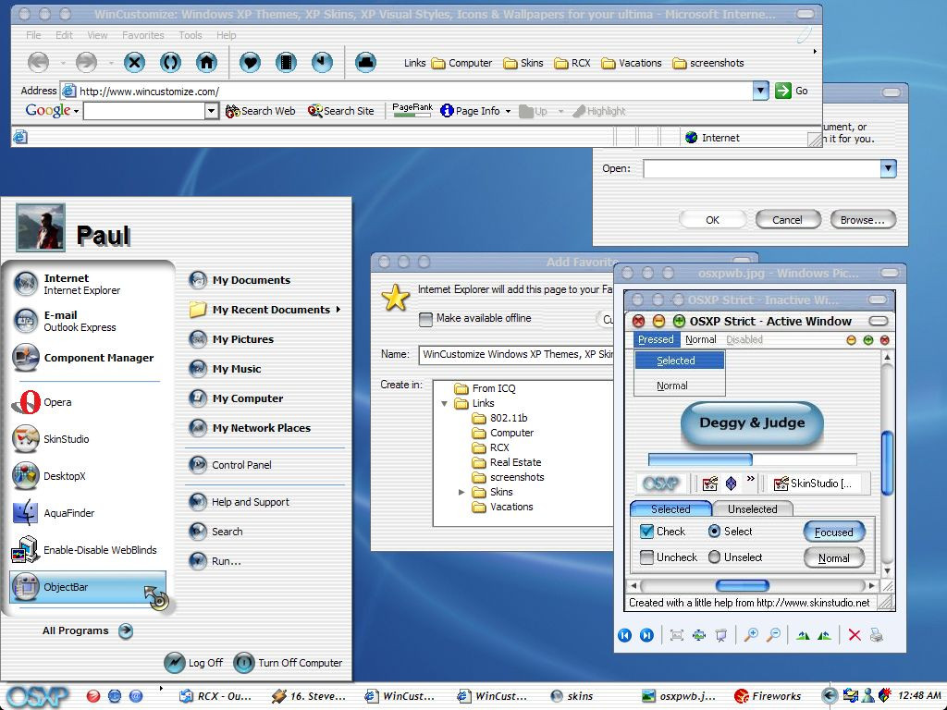This screenshot has height=710, width=947.
Task: Open the Address bar dropdown arrow
Action: pos(761,91)
